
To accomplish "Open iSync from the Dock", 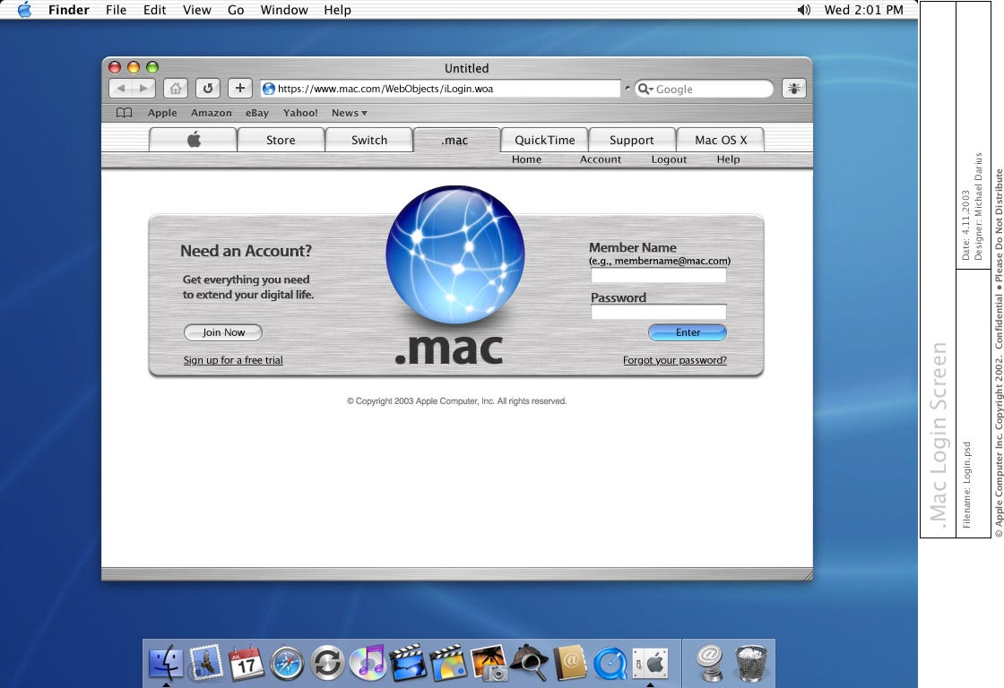I will click(x=327, y=663).
